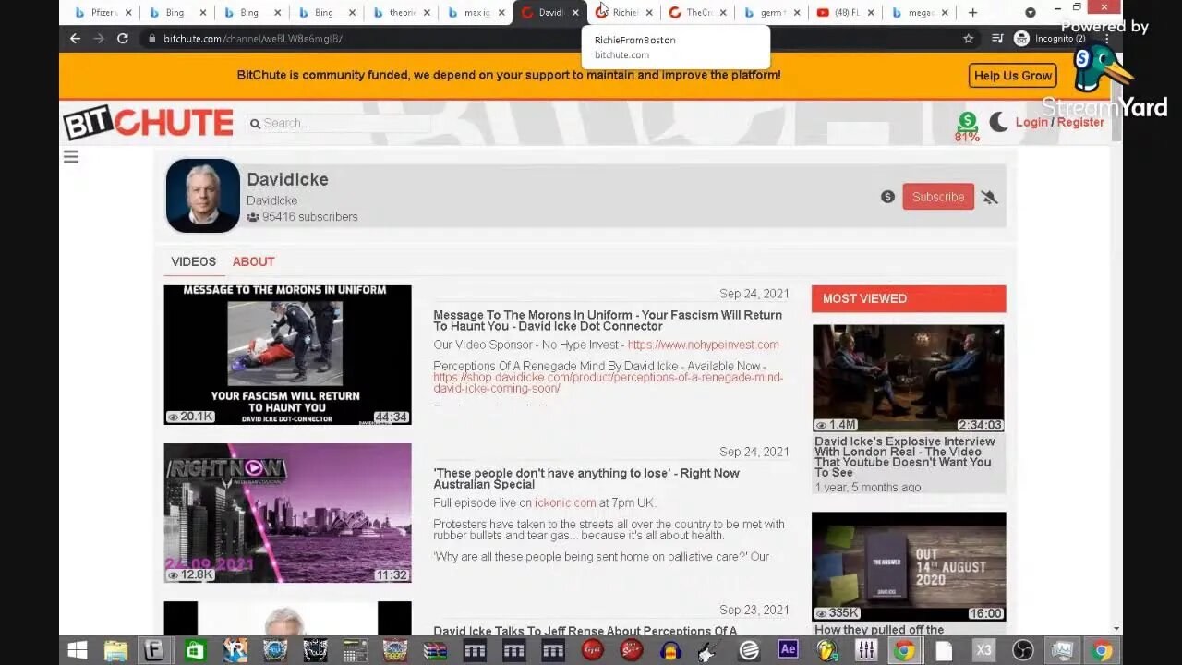This screenshot has width=1182, height=665.
Task: Click the Incognito profile indicator
Action: [1050, 39]
